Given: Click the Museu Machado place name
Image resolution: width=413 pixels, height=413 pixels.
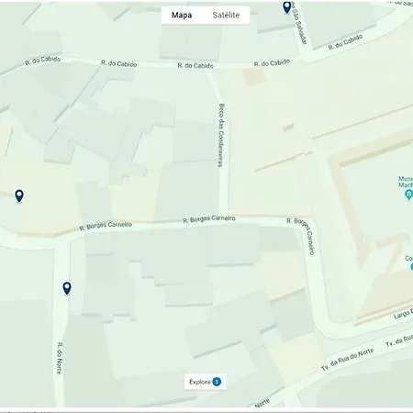Looking at the screenshot, I should 406,182.
